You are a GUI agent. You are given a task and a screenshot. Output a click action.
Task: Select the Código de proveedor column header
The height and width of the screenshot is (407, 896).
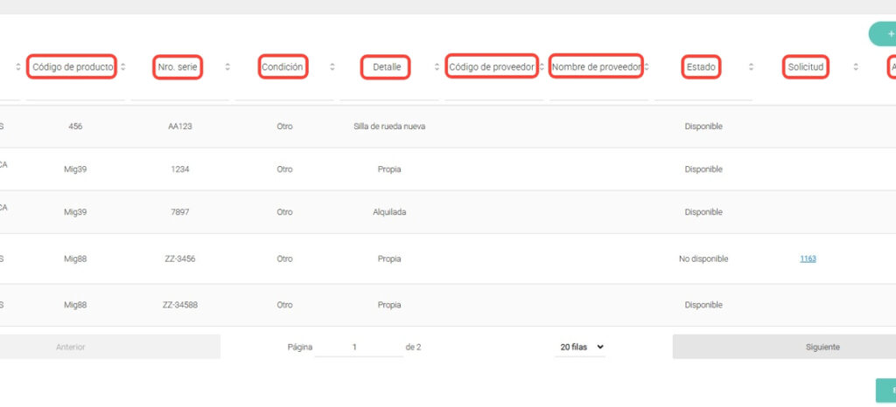pyautogui.click(x=491, y=67)
